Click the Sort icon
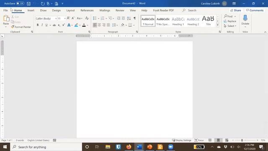The image size is (268, 151). (129, 18)
